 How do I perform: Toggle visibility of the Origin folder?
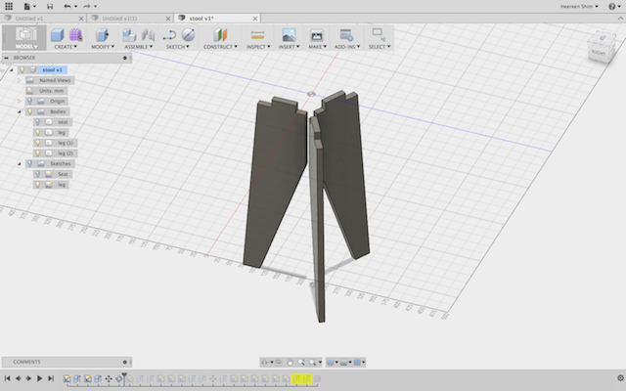pyautogui.click(x=30, y=101)
